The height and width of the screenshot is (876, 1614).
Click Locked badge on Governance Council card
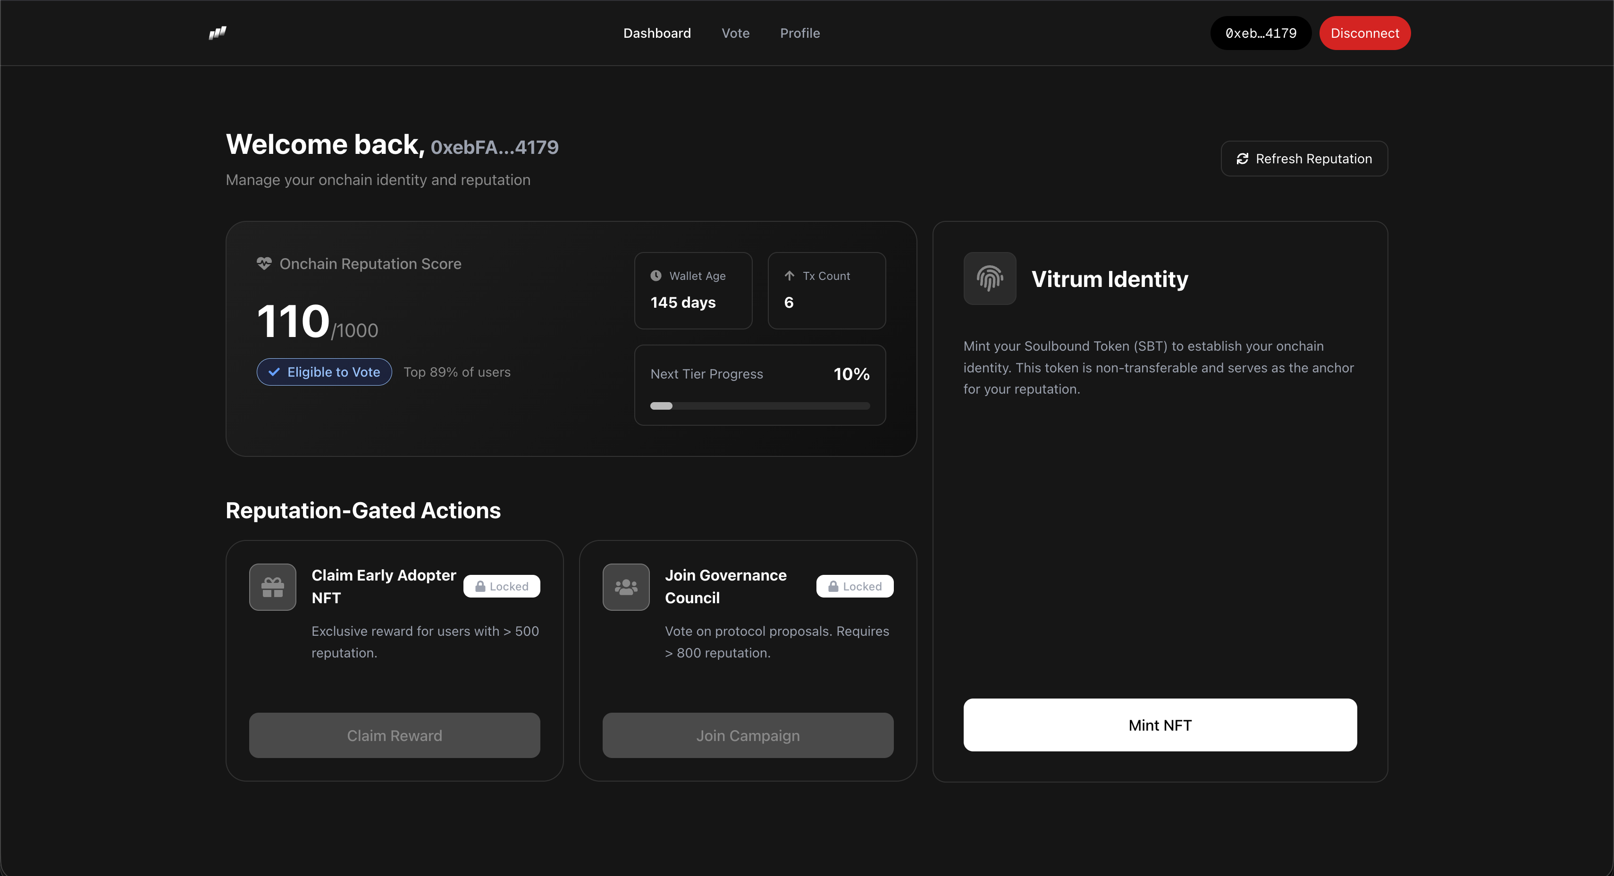pyautogui.click(x=855, y=587)
